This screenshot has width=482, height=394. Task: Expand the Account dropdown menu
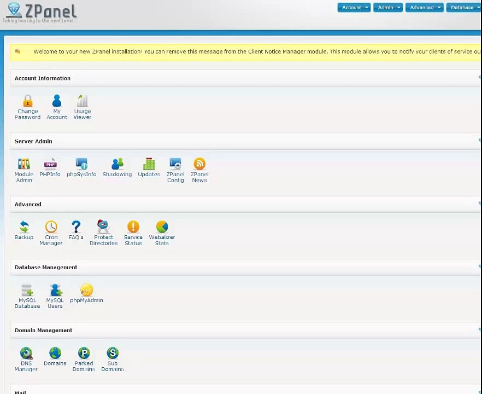tap(354, 8)
